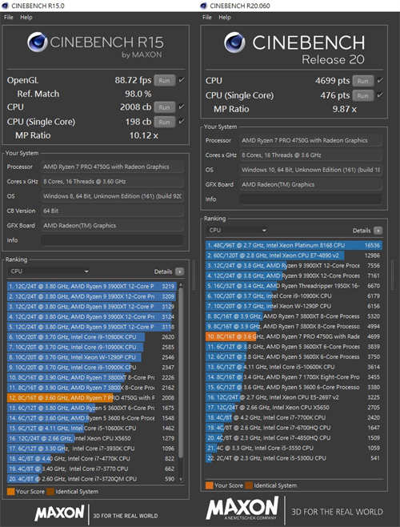Toggle CPU Single Core checkbox in R20
This screenshot has height=527, width=400.
pyautogui.click(x=380, y=95)
